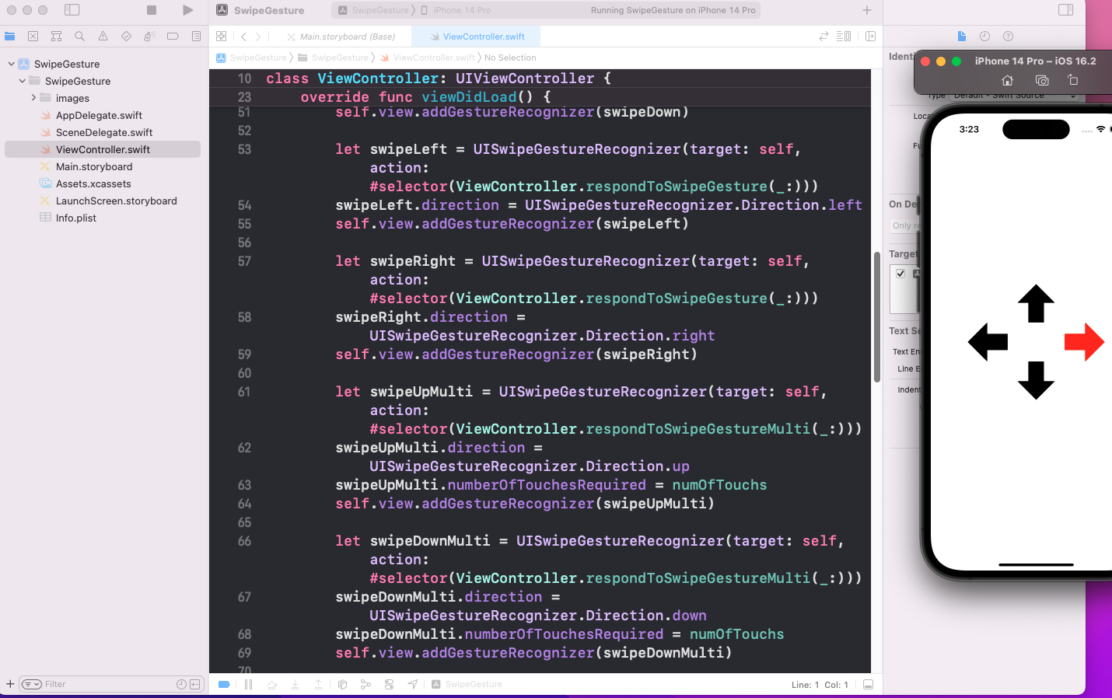Toggle the navigator sidebar button

coord(72,10)
